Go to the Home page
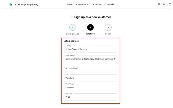Screen dimensions: 173x108 point(70,4)
